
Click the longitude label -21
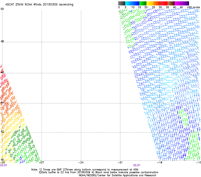(x=120, y=162)
